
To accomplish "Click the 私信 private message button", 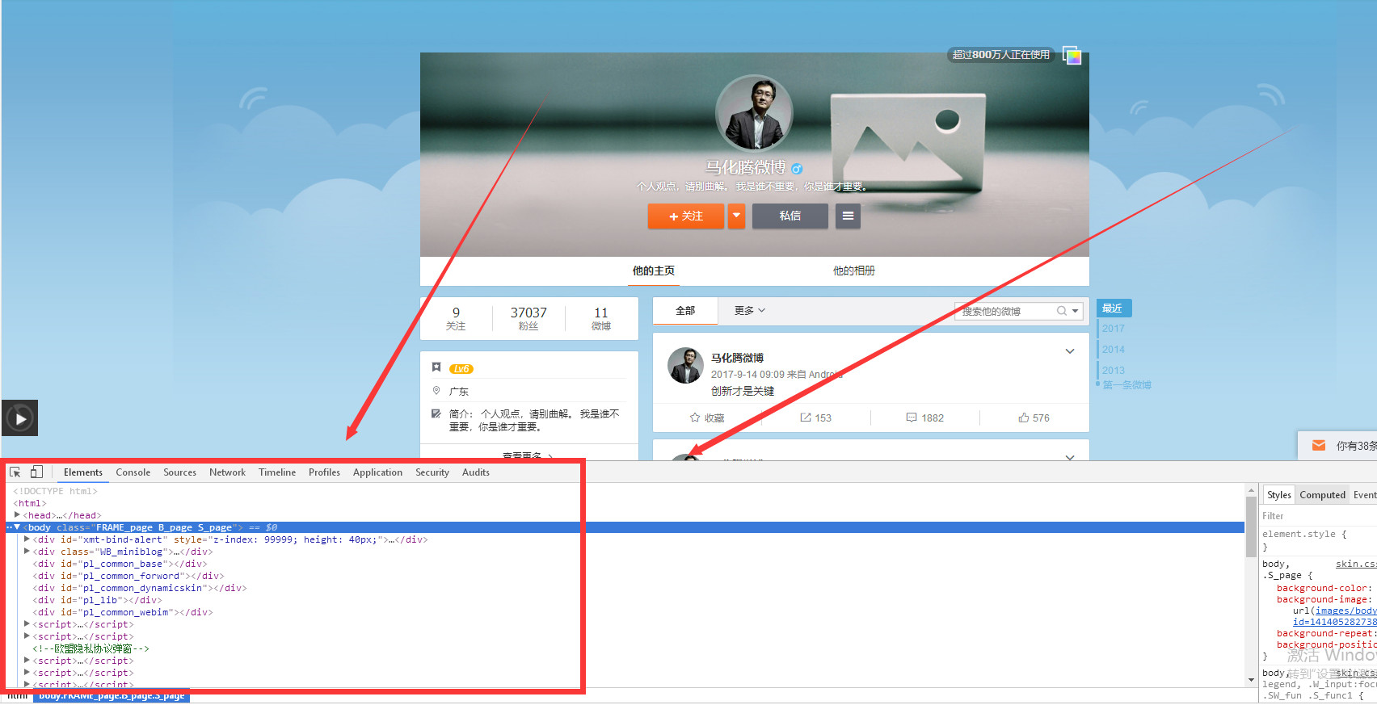I will coord(790,216).
